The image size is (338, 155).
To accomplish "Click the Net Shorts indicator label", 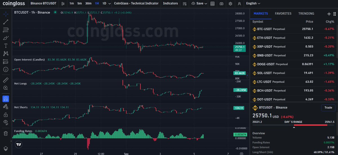I will pyautogui.click(x=21, y=107).
